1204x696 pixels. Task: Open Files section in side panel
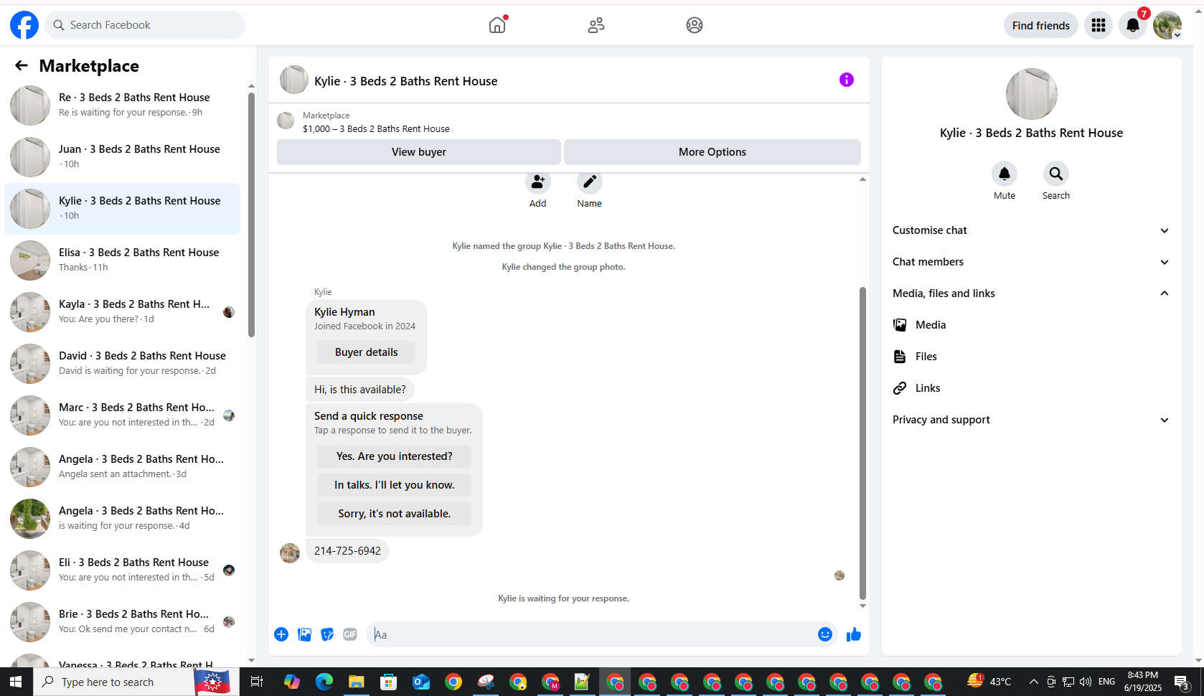tap(1031, 357)
